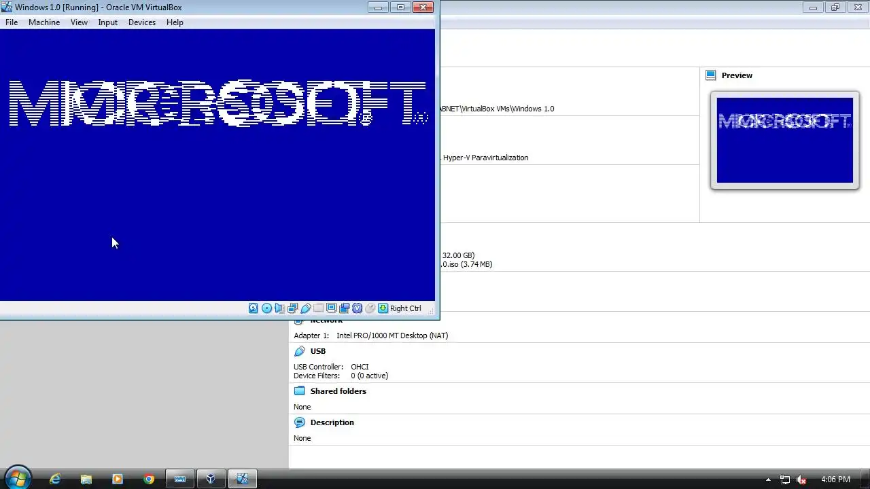Minimize the Windows 1.0 VM window
Image resolution: width=870 pixels, height=489 pixels.
click(x=379, y=7)
